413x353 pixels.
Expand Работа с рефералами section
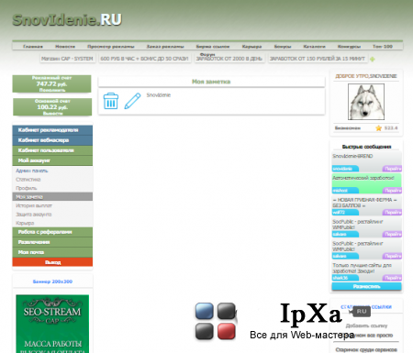coord(52,232)
